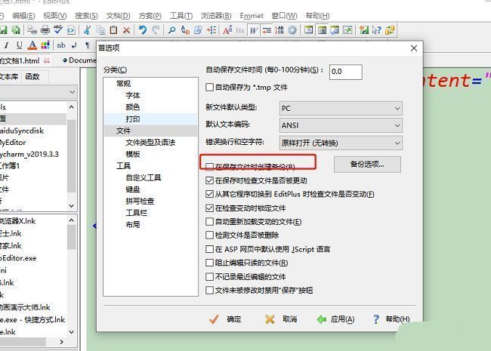
Task: Click the red X Delete icon
Action: click(x=126, y=30)
